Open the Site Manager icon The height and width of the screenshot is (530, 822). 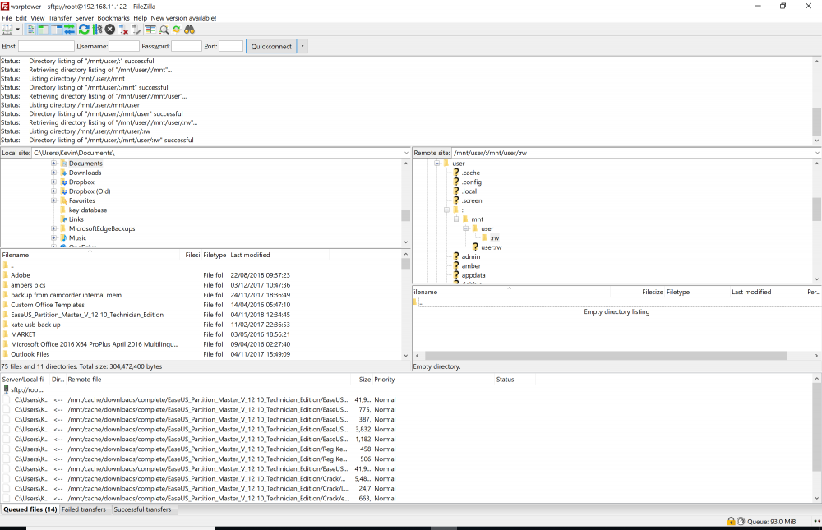7,30
